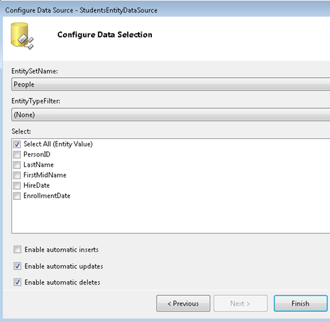The height and width of the screenshot is (322, 330).
Task: Uncheck Enable automatic deletes
Action: click(17, 282)
